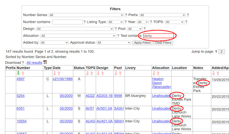This screenshot has width=229, height=134.
Task: Sort Allocation column descending arrow
Action: [x=154, y=73]
